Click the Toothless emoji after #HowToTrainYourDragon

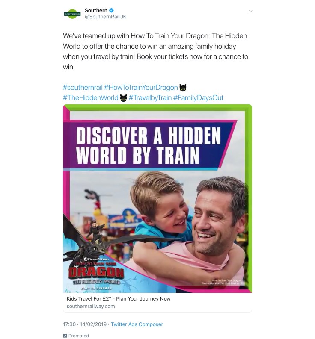(183, 87)
